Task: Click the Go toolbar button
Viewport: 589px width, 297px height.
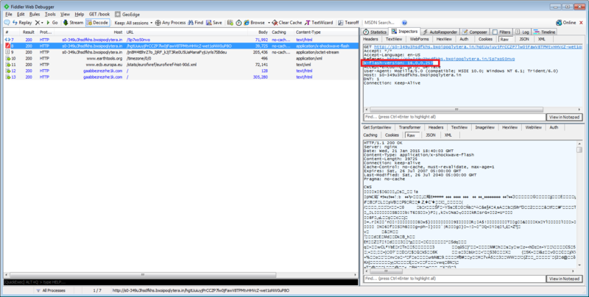Action: (x=52, y=23)
